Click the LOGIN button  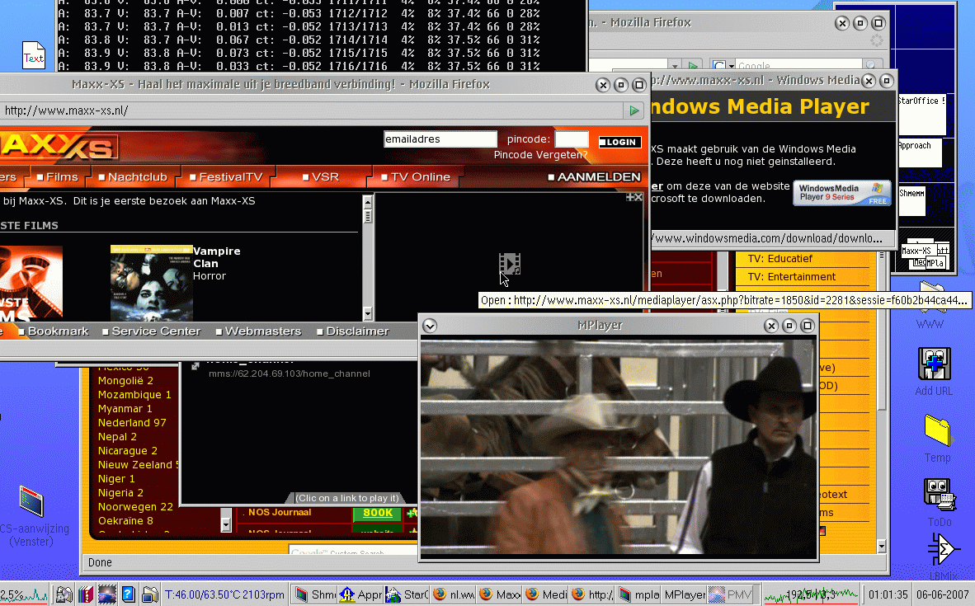click(619, 143)
